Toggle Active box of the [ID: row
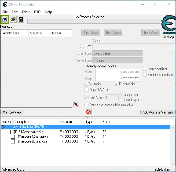The image size is (176, 172). click(x=9, y=132)
